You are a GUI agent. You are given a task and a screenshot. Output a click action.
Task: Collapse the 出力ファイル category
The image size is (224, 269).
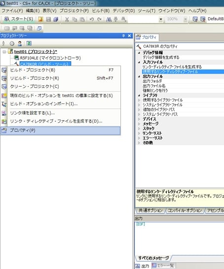[x=139, y=76]
